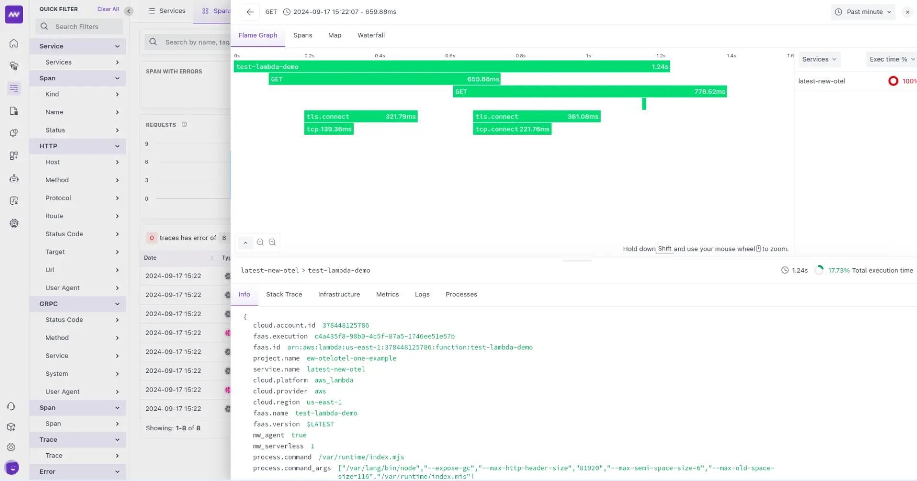917x481 pixels.
Task: Open the Home icon in the sidebar
Action: (x=14, y=43)
